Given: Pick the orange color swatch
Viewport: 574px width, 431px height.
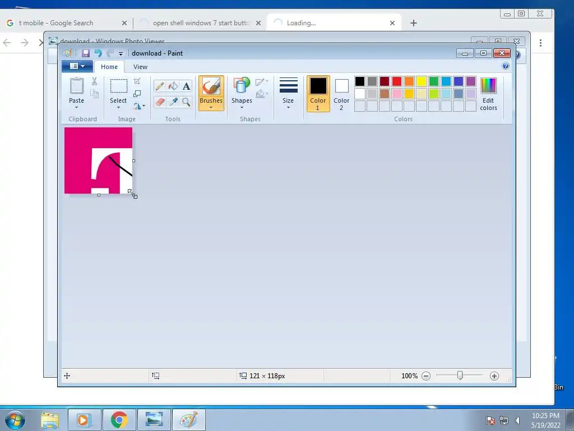Looking at the screenshot, I should (x=409, y=81).
